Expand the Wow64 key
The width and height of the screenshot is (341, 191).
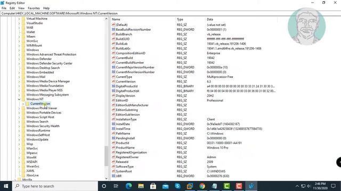19,158
